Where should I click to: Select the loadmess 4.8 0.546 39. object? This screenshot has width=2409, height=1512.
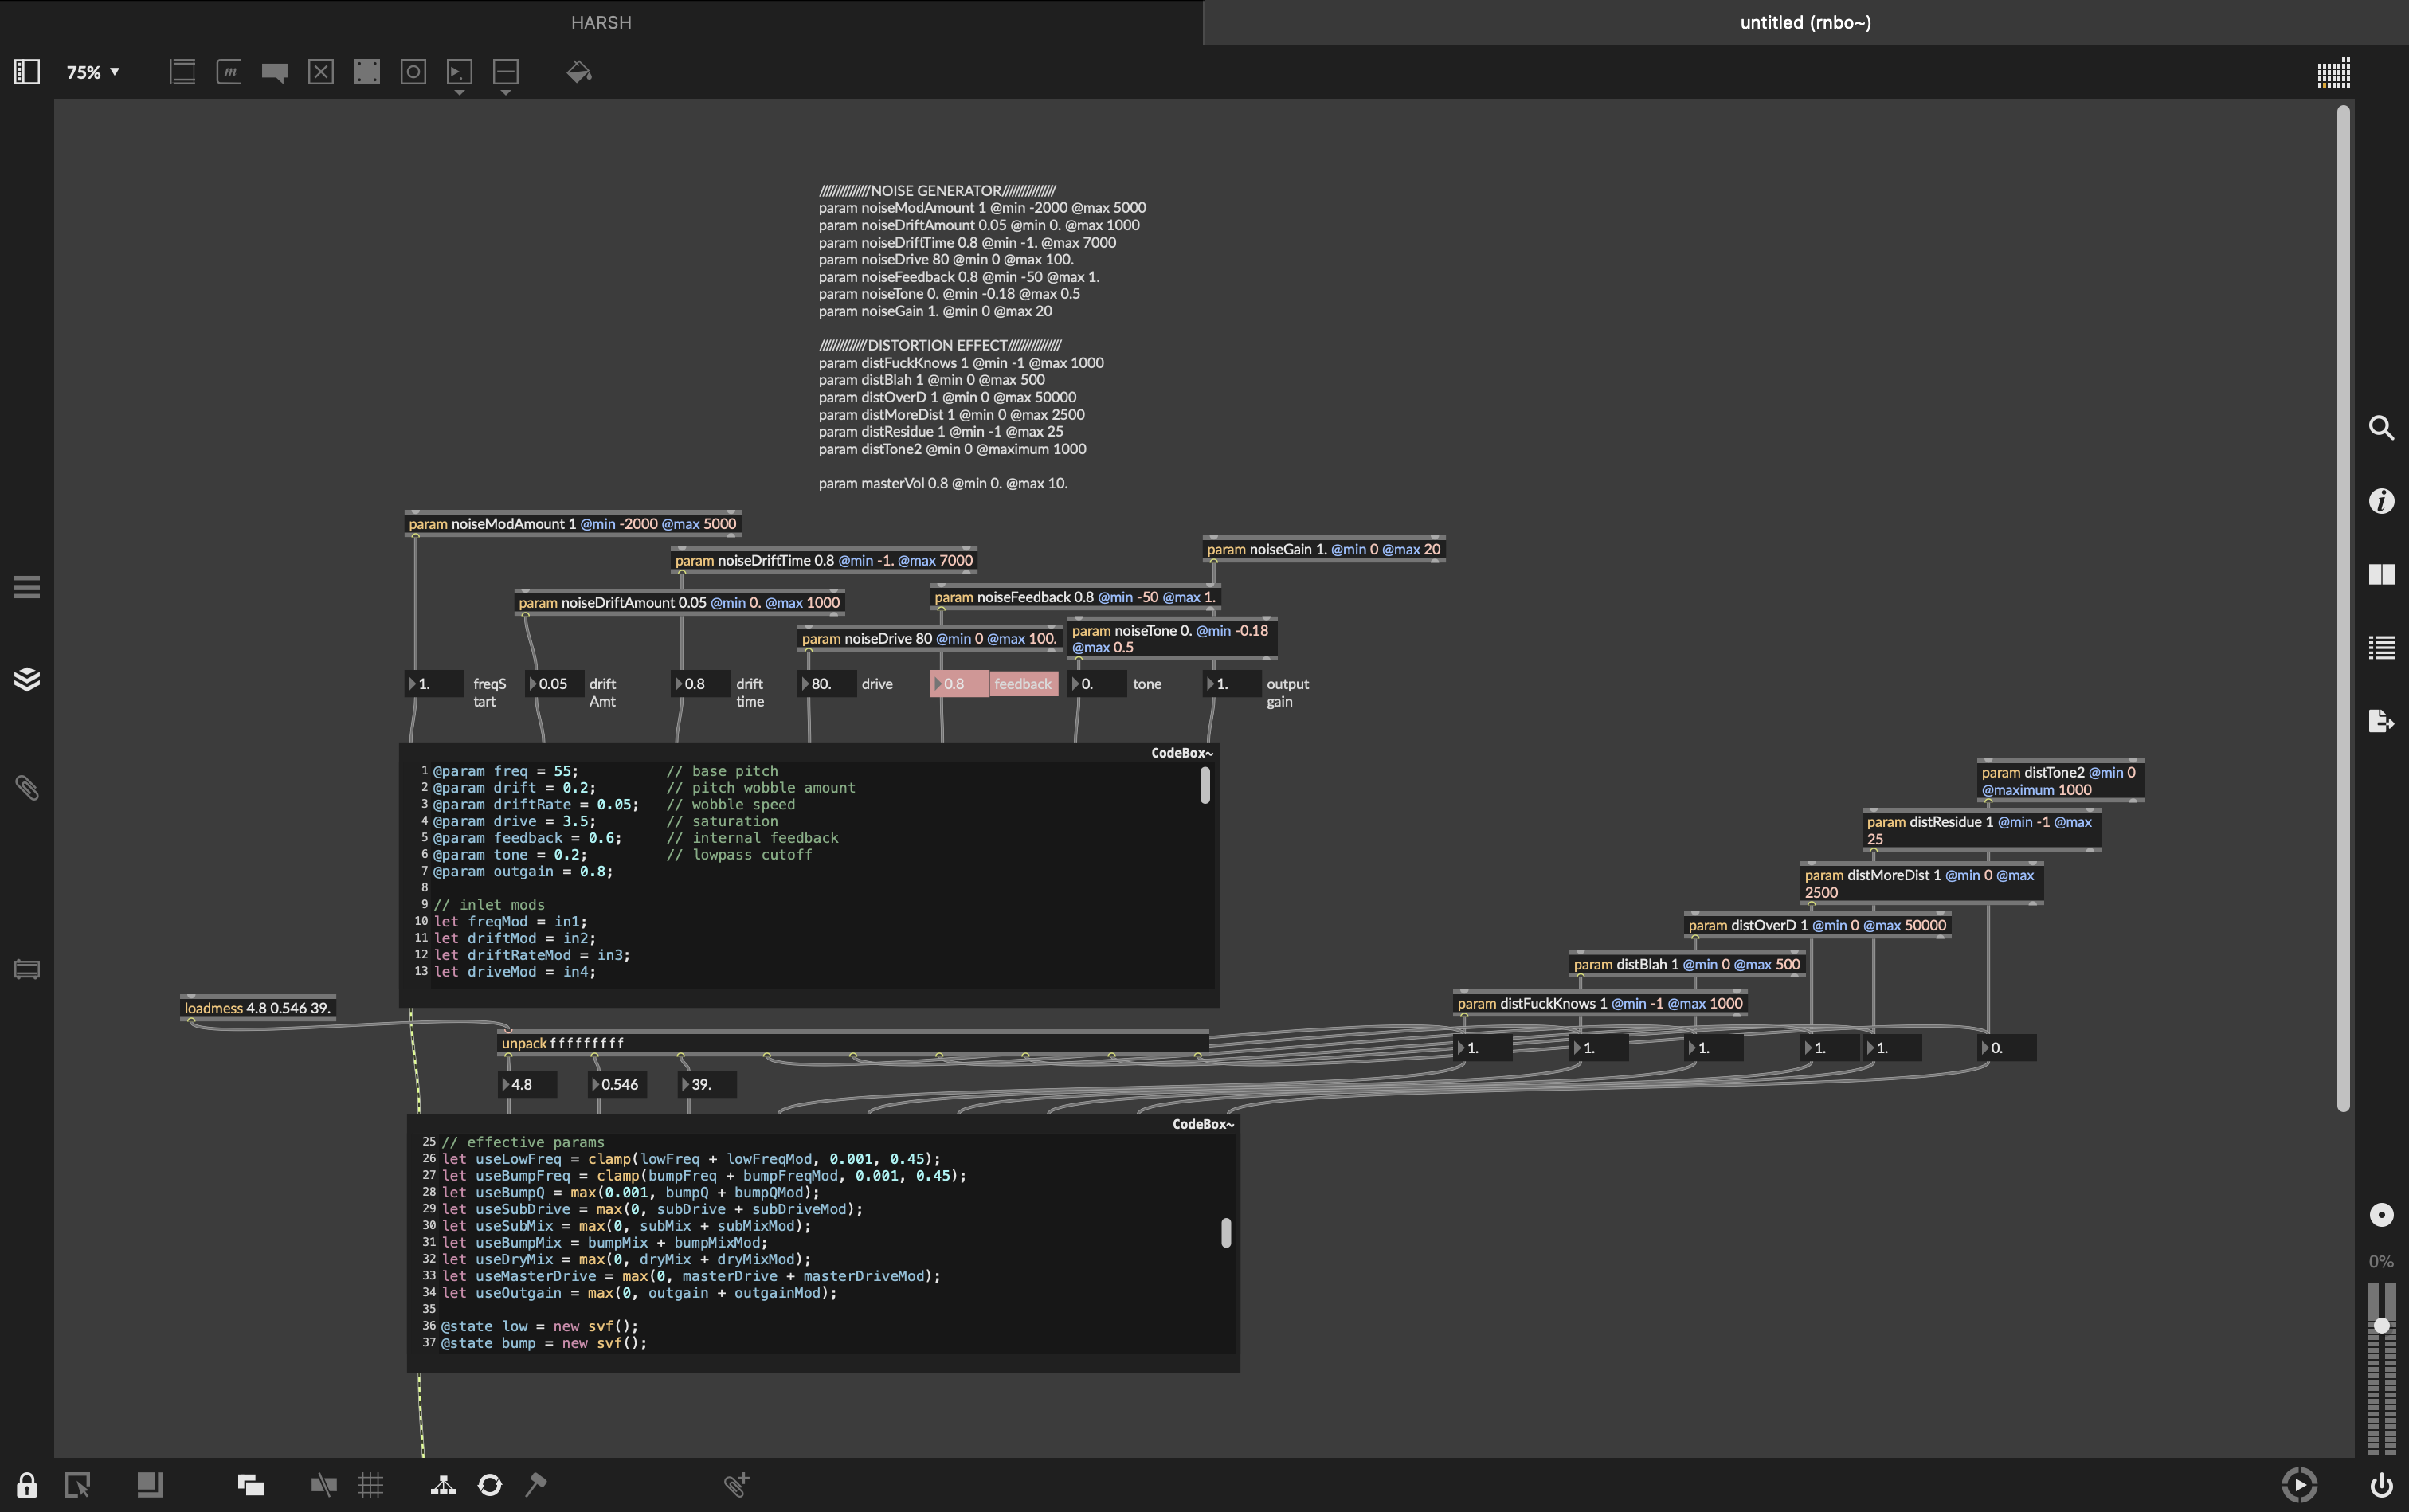(257, 1008)
